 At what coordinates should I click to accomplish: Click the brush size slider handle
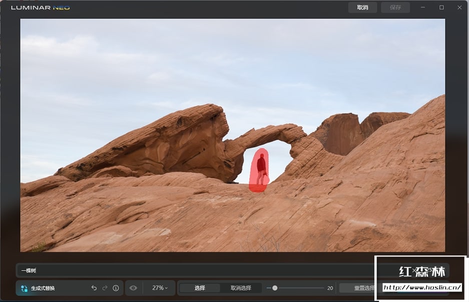[275, 288]
